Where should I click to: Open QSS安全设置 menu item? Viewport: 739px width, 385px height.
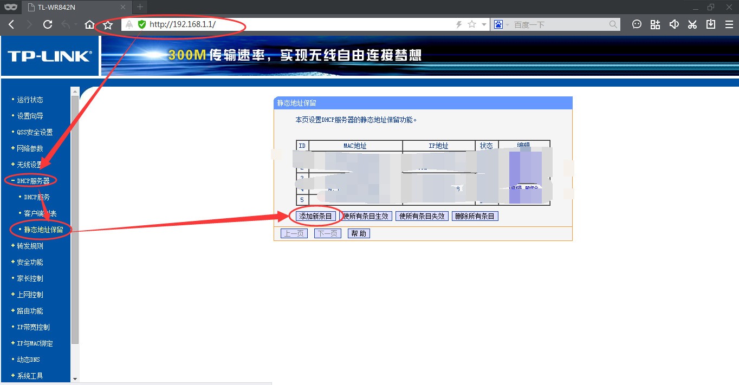(35, 132)
